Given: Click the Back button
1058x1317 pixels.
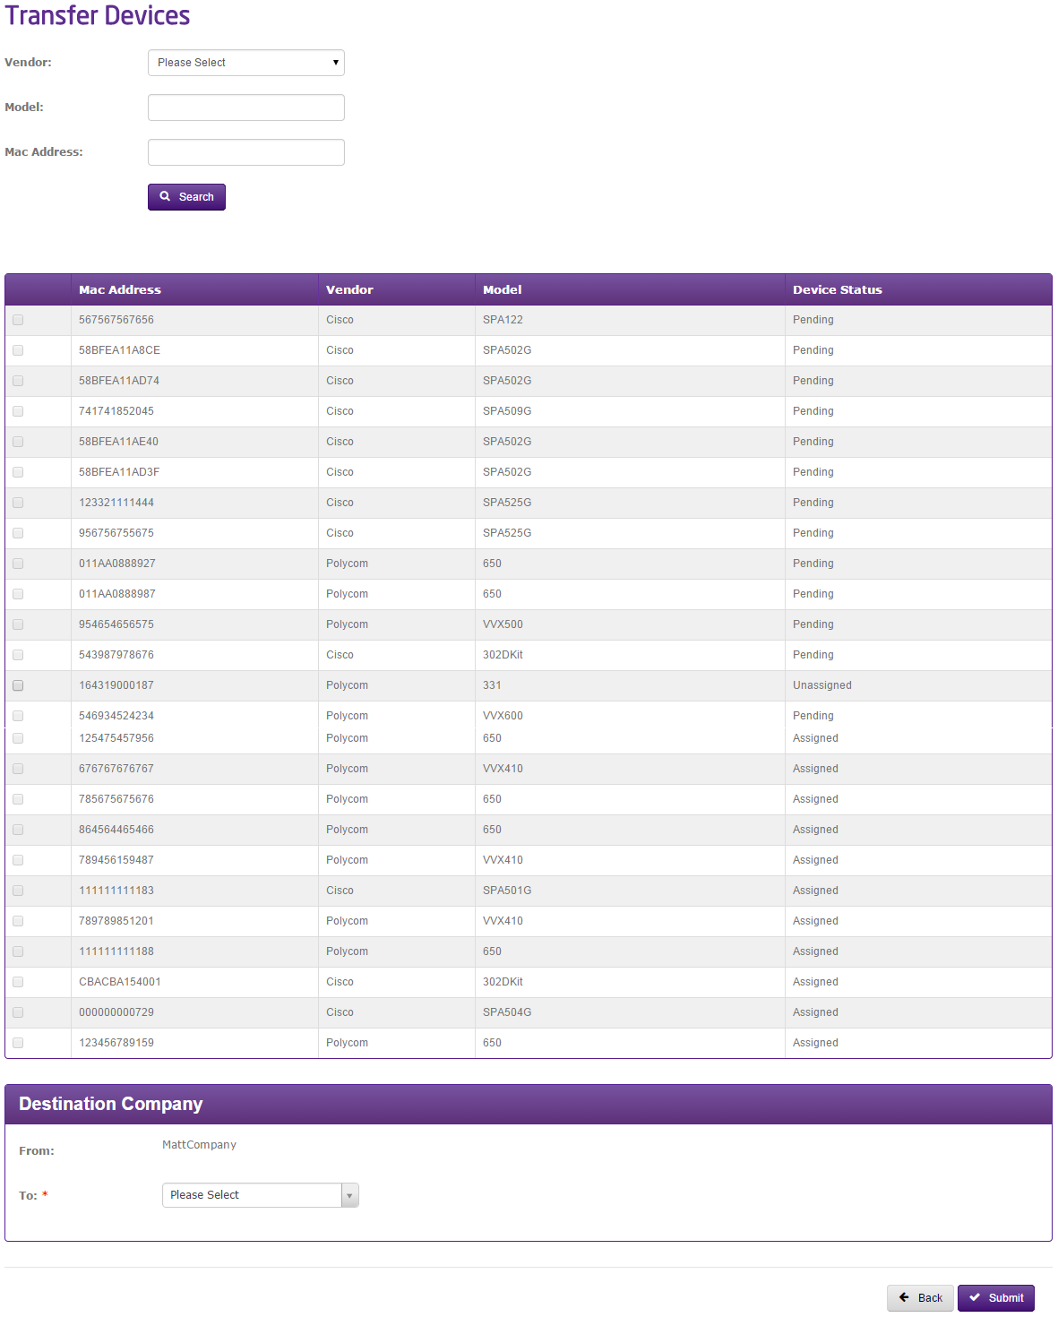Looking at the screenshot, I should 920,1298.
